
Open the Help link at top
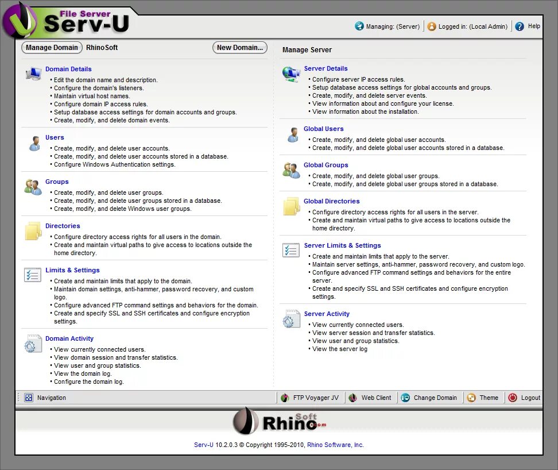click(534, 26)
